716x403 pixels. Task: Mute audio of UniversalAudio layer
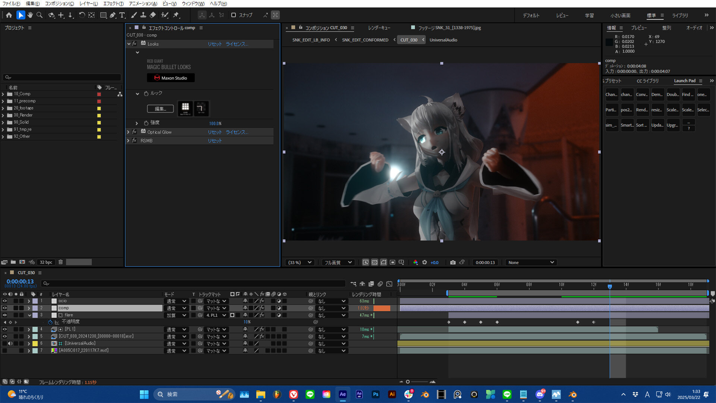(x=10, y=344)
